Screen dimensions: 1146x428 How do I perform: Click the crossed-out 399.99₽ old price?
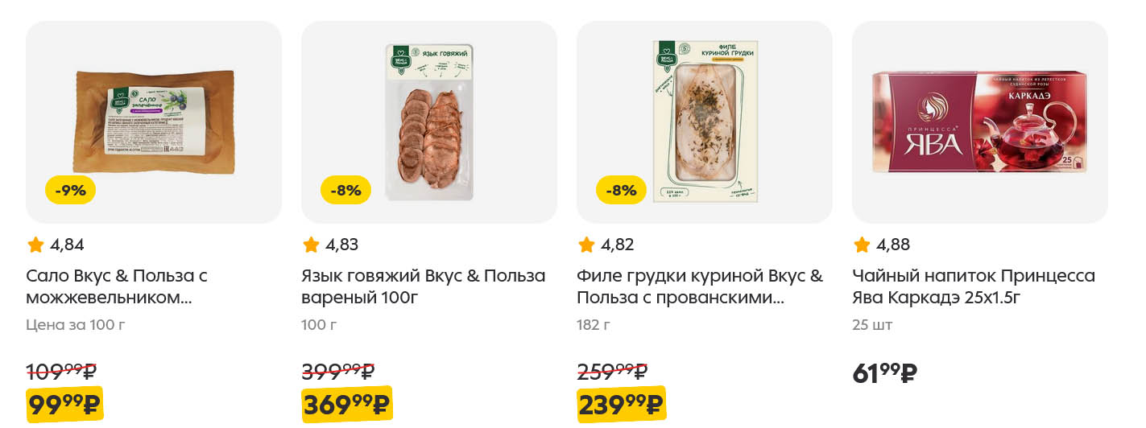tap(338, 372)
